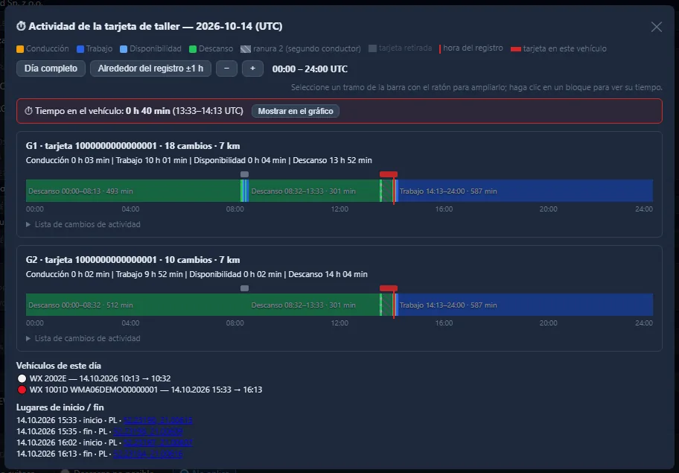Click the gray card-withdrawn marker above G2 timeline

coord(245,288)
